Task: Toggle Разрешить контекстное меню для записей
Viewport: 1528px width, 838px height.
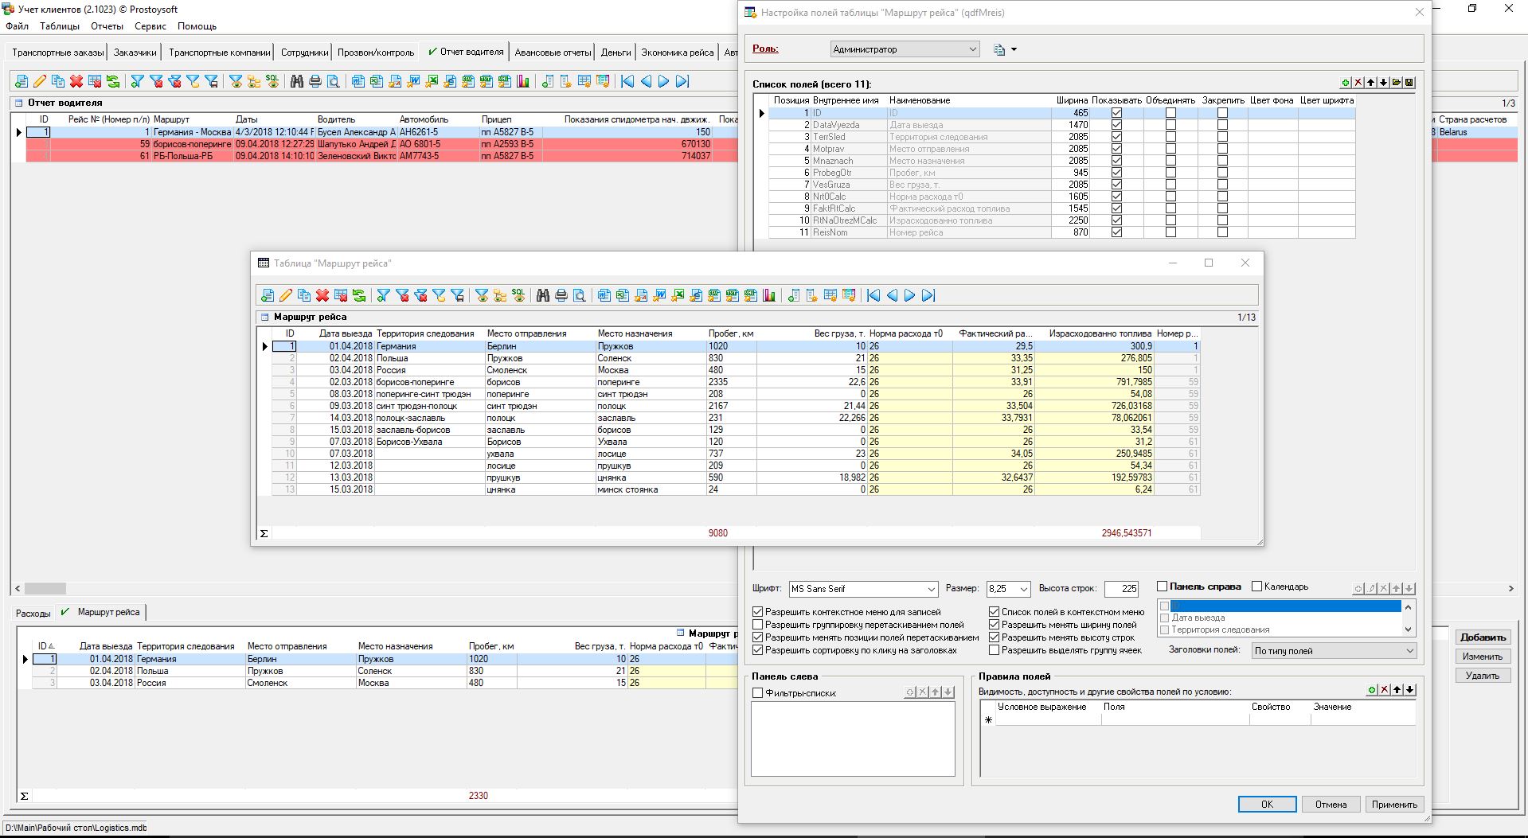Action: point(758,612)
